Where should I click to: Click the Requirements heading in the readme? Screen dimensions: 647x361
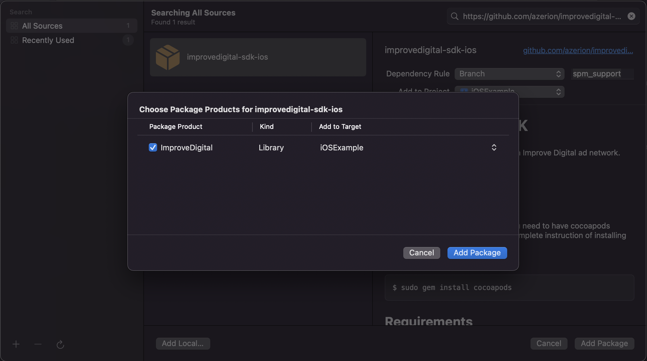429,321
